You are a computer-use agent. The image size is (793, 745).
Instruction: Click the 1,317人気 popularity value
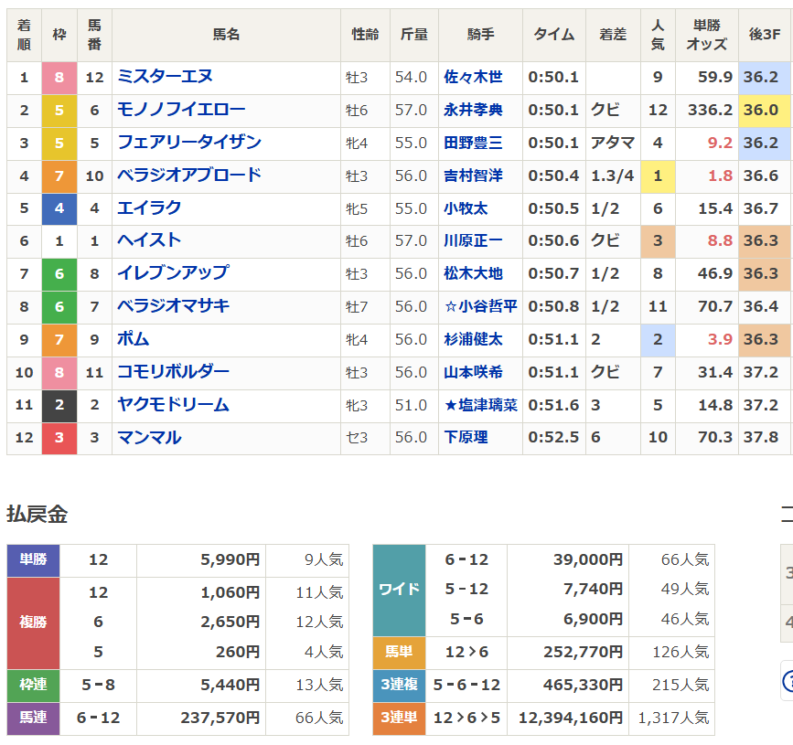674,718
